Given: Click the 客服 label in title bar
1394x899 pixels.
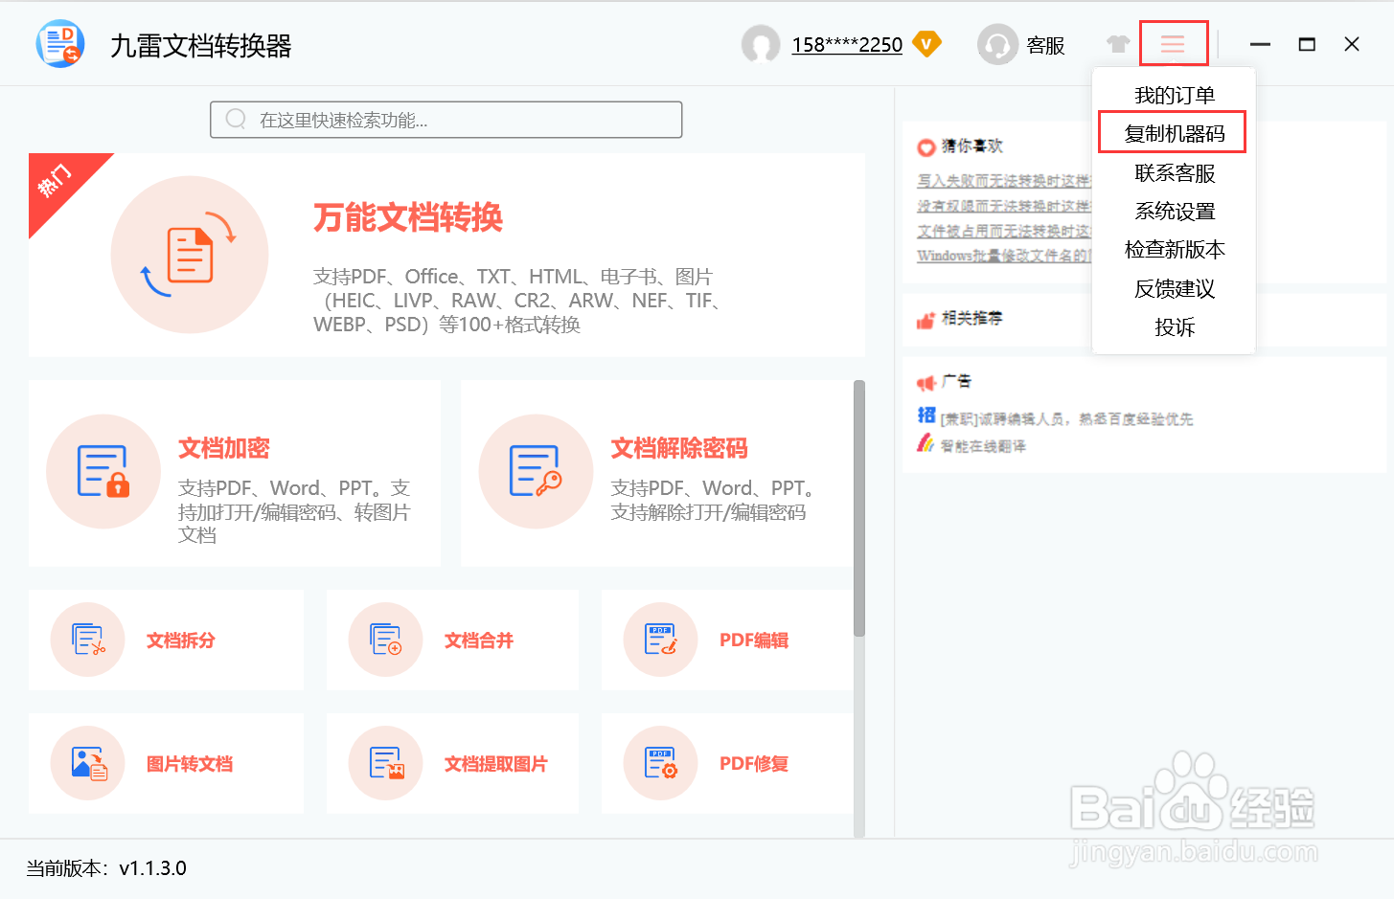Looking at the screenshot, I should coord(1045,45).
